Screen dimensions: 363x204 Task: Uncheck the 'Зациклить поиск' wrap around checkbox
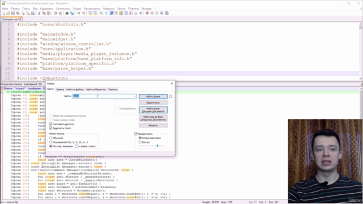tap(50, 128)
